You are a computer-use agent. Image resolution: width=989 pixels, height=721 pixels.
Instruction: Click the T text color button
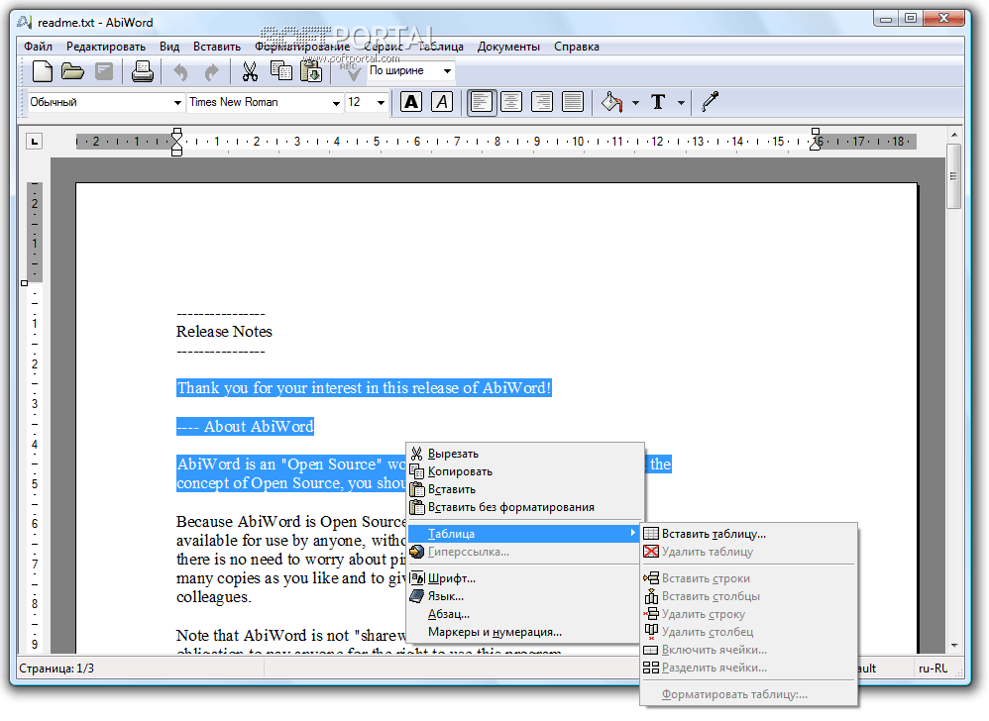click(x=658, y=101)
